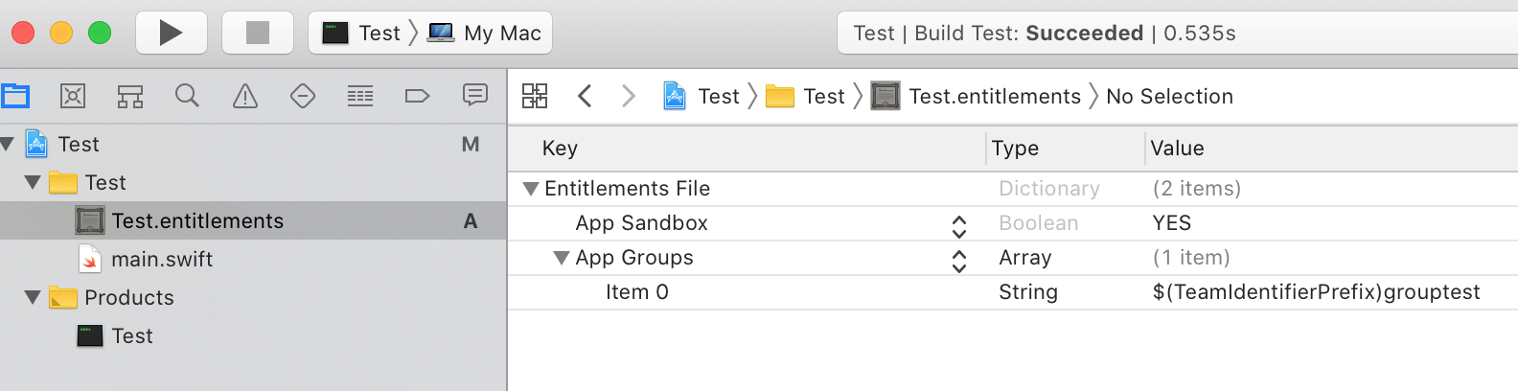Open App Sandbox key stepper popup
The width and height of the screenshot is (1518, 391).
(x=959, y=225)
